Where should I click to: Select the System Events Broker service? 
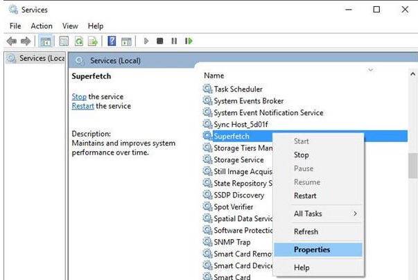pos(248,100)
